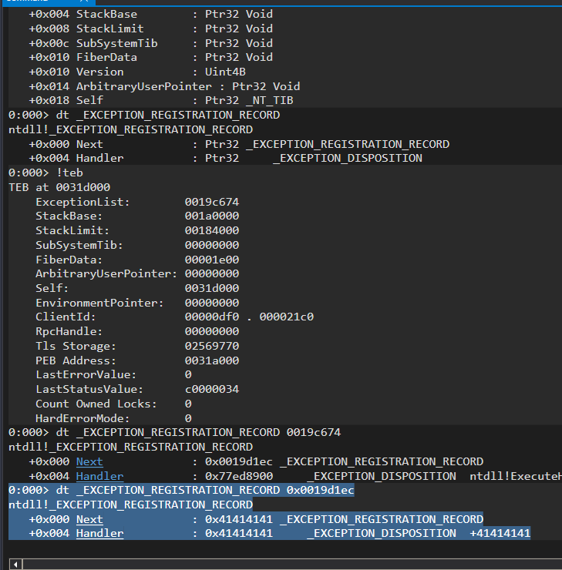The height and width of the screenshot is (570, 562).
Task: Open the Next link pointing to 0x0019d1ec
Action: [89, 461]
